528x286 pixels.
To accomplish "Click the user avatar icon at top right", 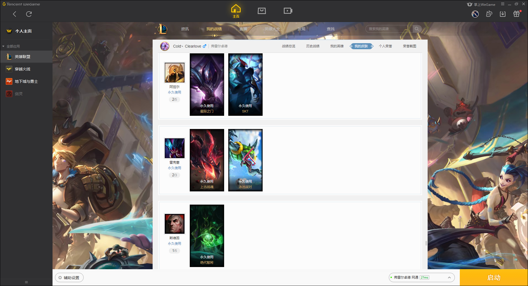I will [x=475, y=14].
